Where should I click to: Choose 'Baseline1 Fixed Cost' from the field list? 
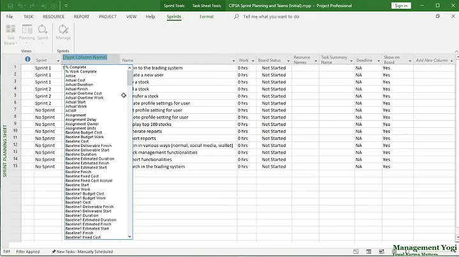pos(83,237)
